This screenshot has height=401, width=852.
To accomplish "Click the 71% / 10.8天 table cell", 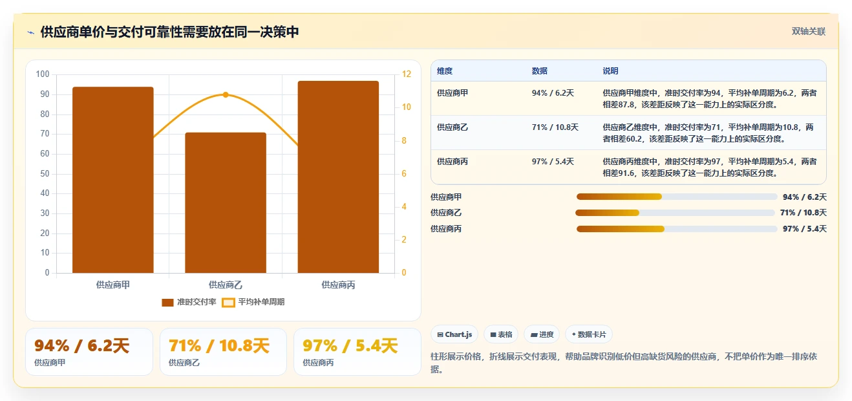I will coord(555,127).
